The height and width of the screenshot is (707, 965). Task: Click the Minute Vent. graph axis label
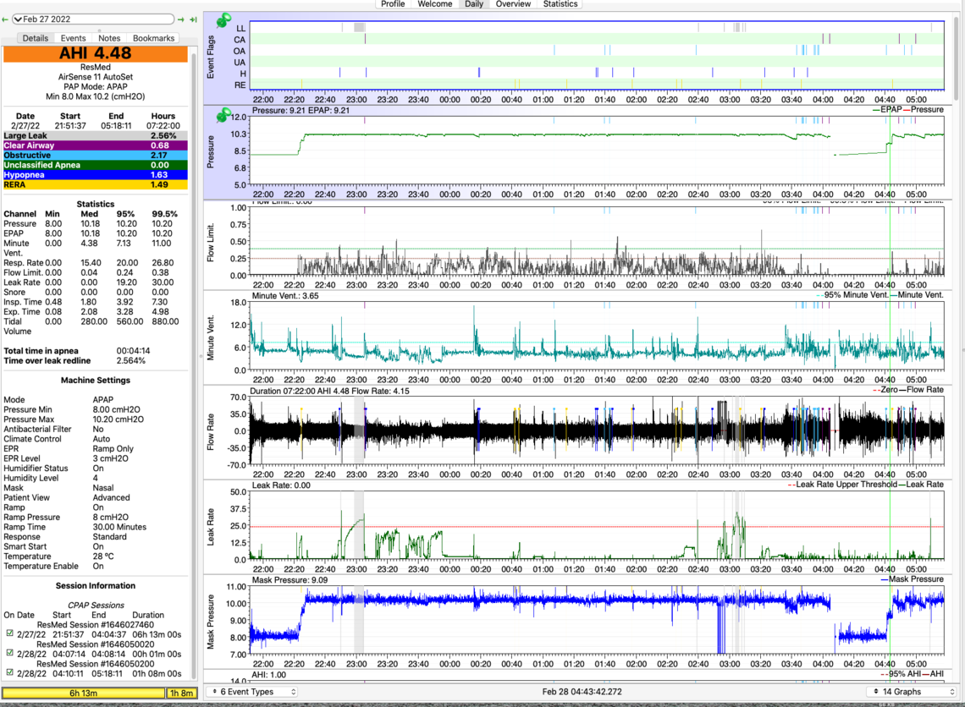point(211,337)
